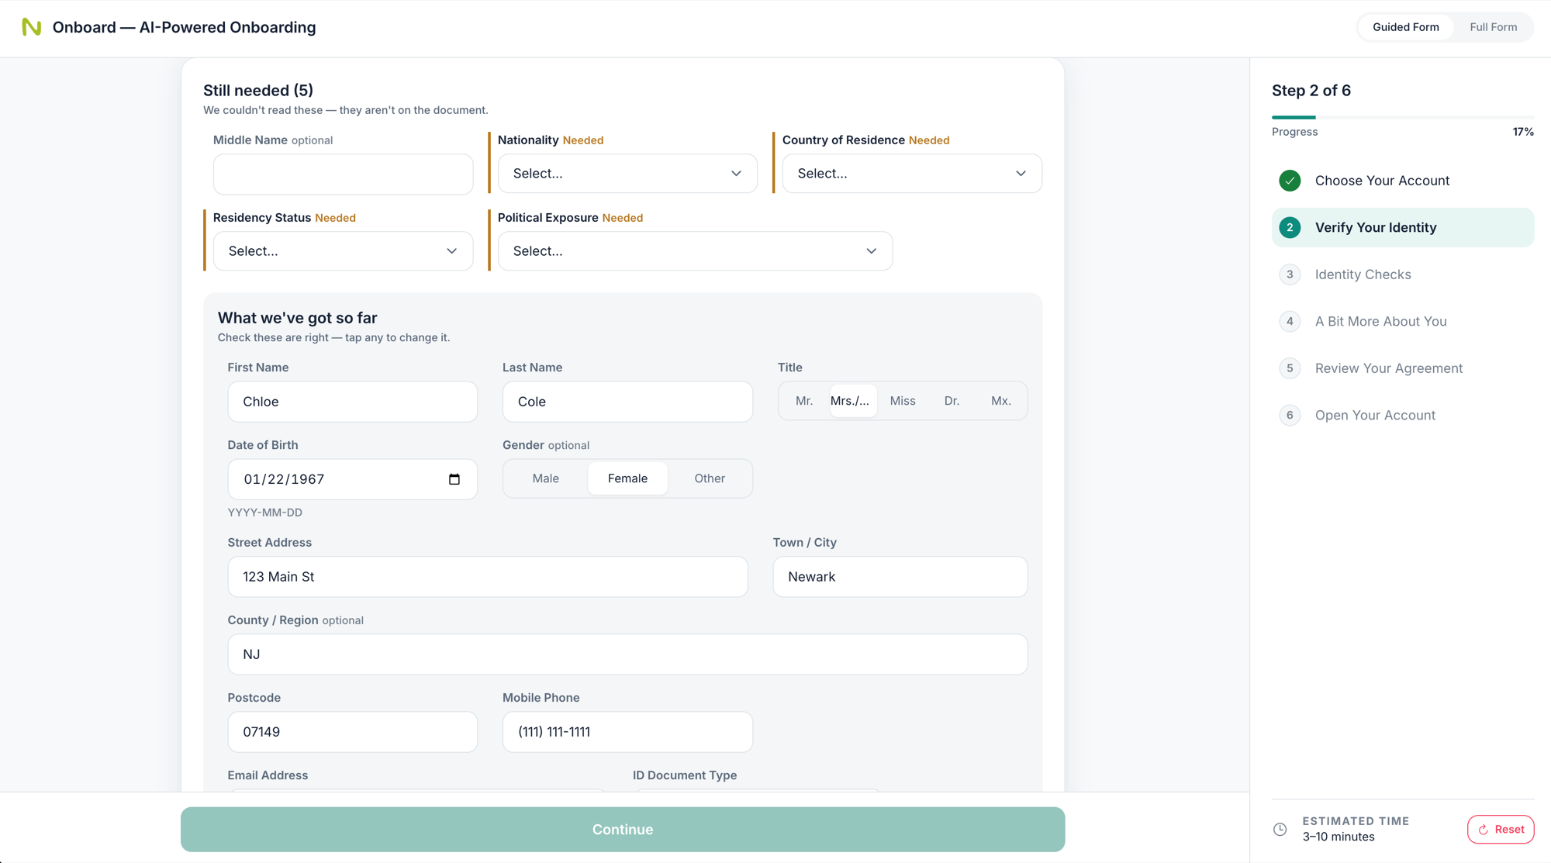Choose Other as gender

click(x=710, y=478)
